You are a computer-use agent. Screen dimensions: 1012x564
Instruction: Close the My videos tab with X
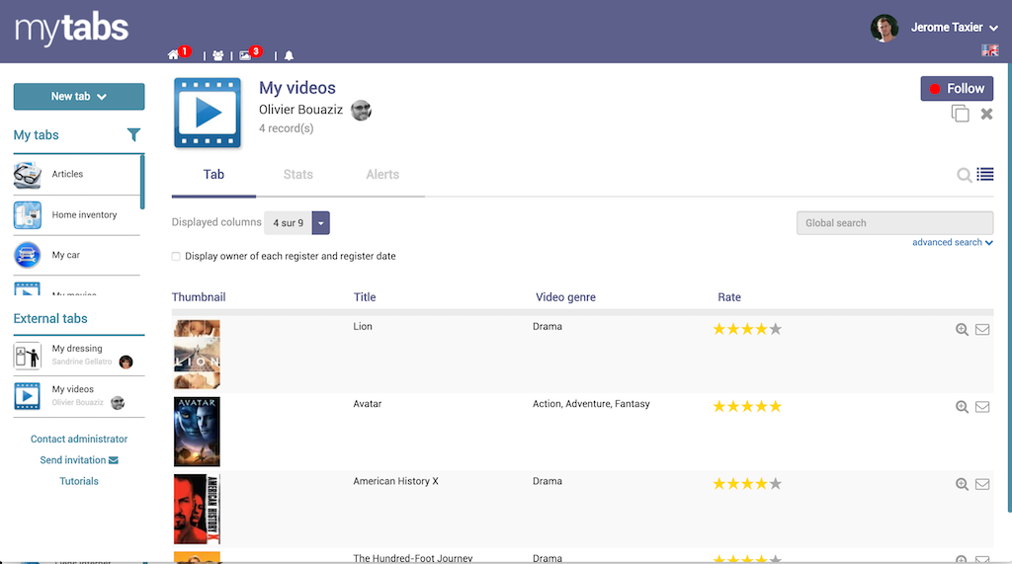[986, 114]
